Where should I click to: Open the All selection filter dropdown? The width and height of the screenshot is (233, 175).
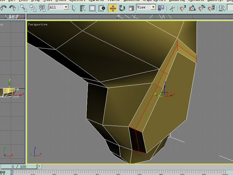(x=59, y=7)
